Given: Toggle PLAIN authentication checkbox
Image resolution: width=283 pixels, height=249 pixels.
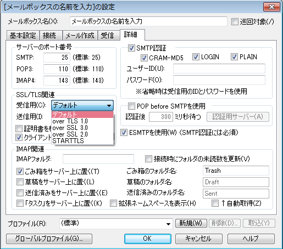Looking at the screenshot, I should [x=234, y=57].
